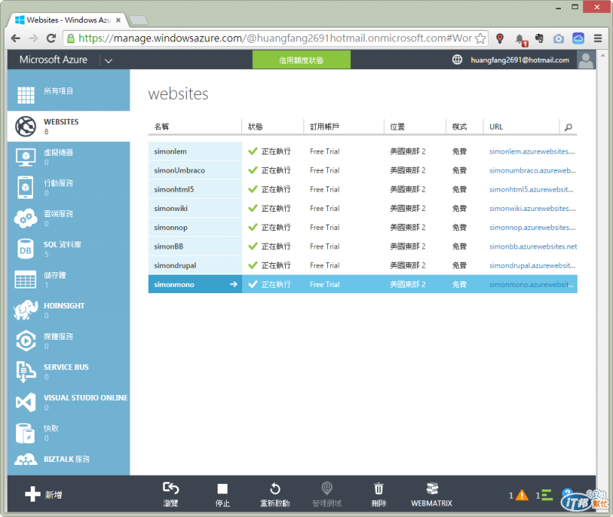Open the Cache cylinder icon

tap(26, 433)
